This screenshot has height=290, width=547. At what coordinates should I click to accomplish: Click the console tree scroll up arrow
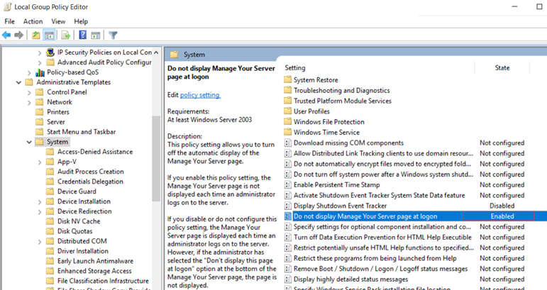point(156,52)
